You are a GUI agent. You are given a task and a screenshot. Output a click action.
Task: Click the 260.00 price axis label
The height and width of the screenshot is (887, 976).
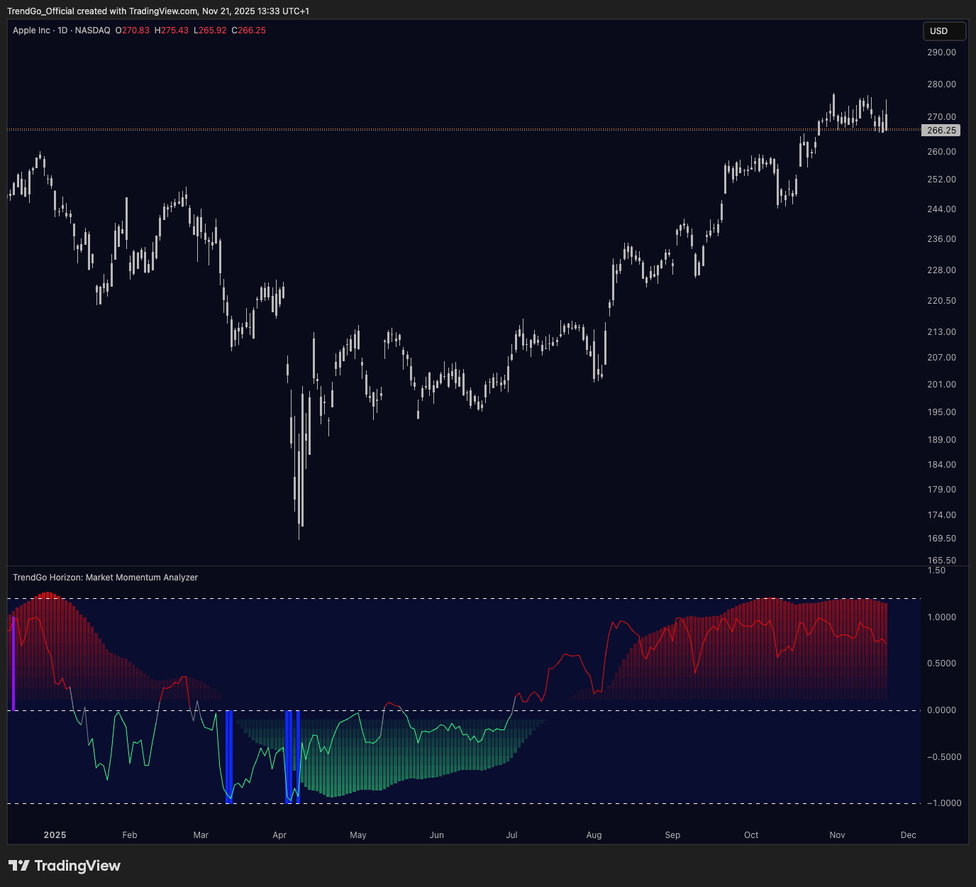(941, 152)
